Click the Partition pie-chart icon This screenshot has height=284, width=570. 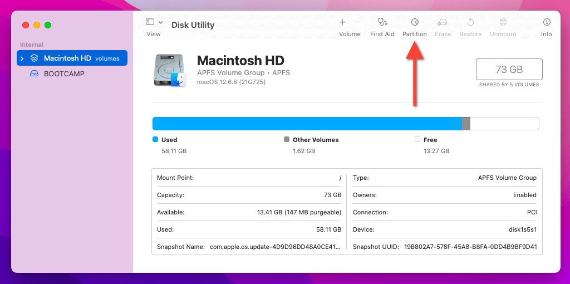[x=414, y=22]
